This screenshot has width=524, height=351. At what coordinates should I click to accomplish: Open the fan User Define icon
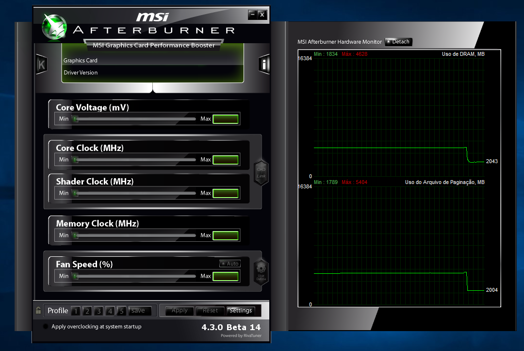(x=261, y=272)
